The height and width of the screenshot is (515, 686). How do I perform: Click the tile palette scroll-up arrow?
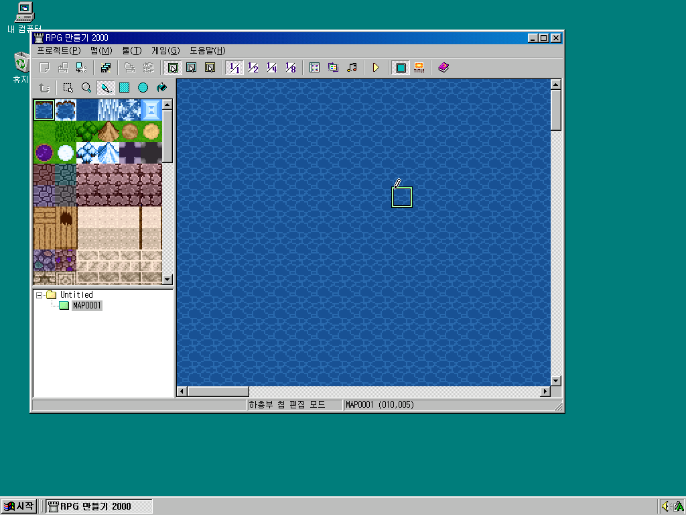click(x=167, y=105)
